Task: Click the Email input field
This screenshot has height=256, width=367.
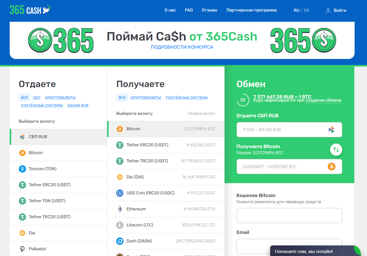Action: [x=289, y=246]
